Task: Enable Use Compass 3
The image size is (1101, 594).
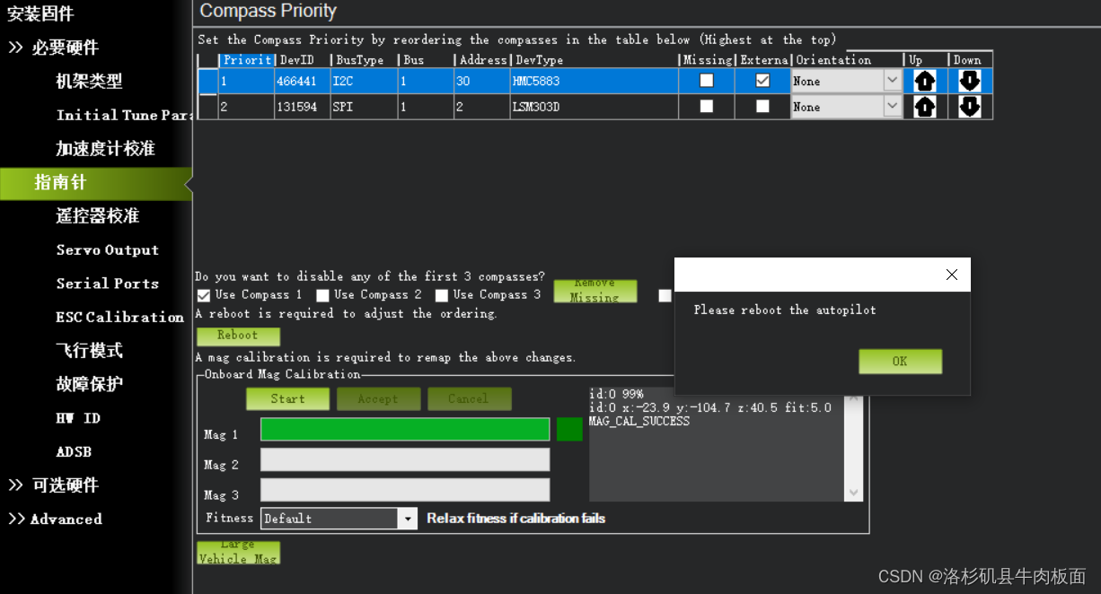Action: click(x=441, y=294)
